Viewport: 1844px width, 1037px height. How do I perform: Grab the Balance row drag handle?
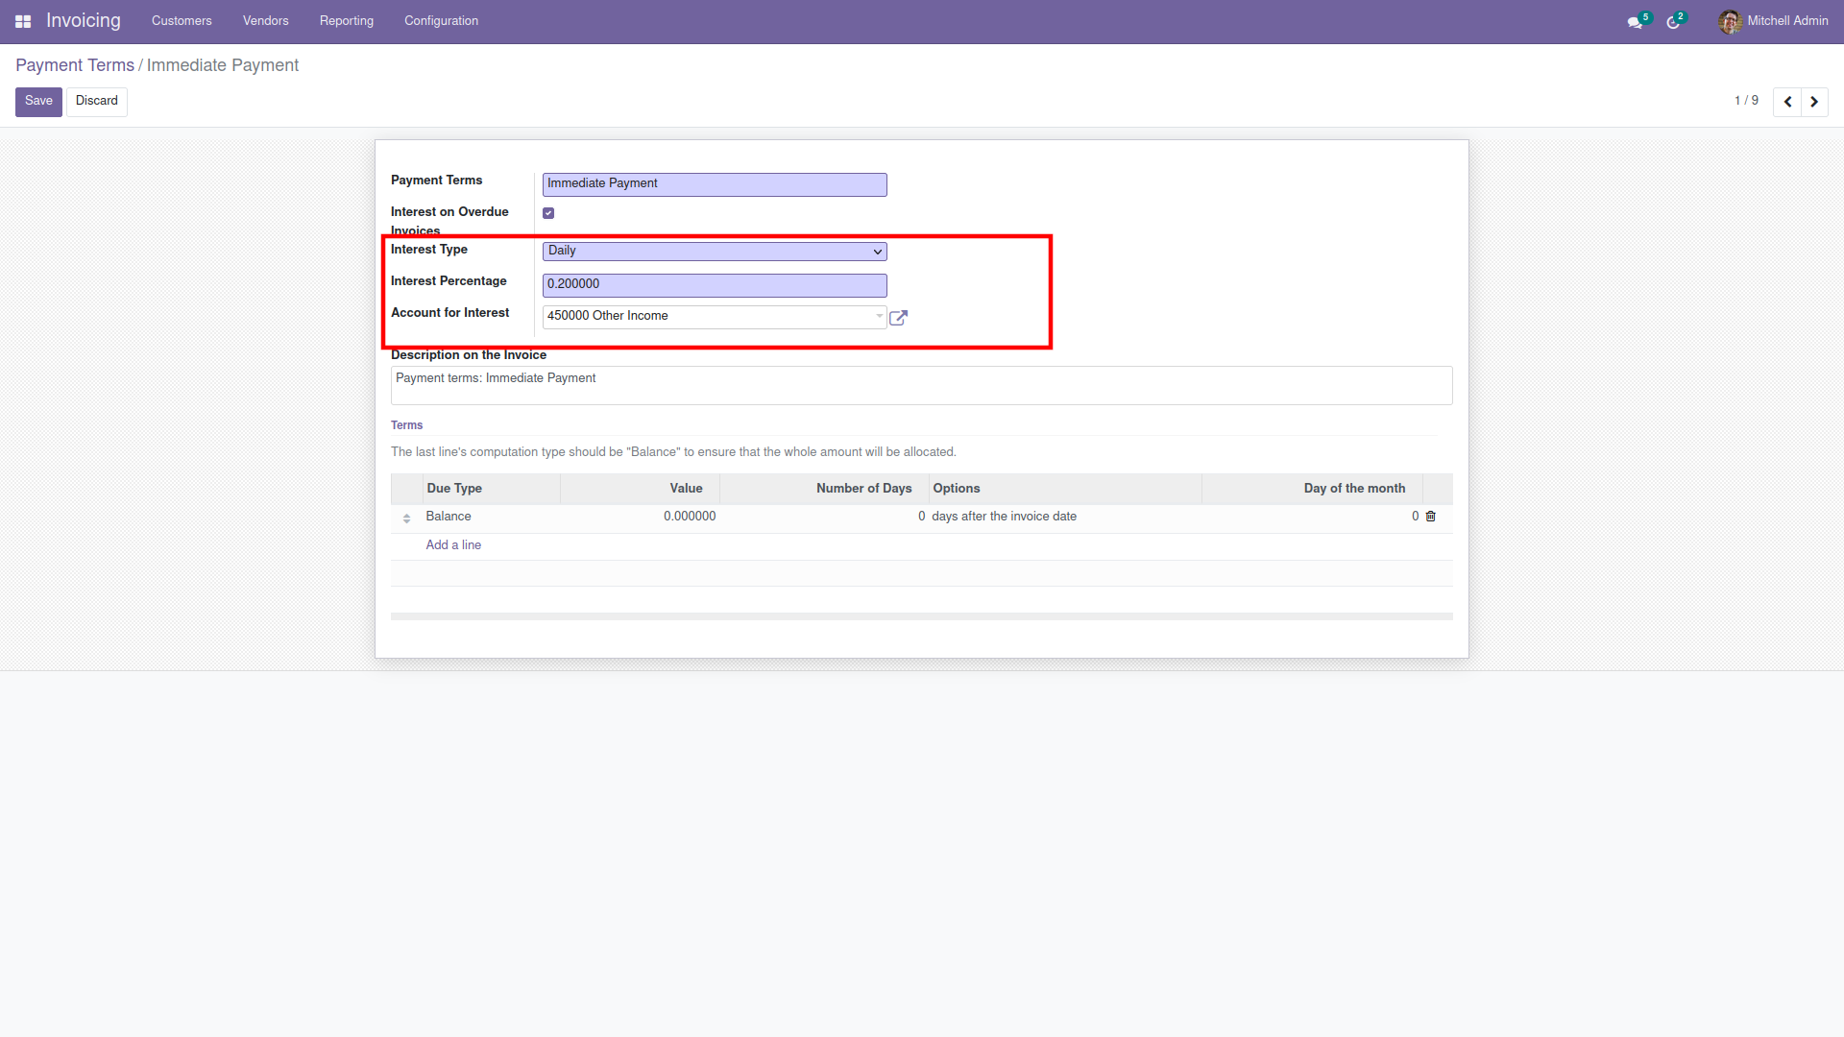coord(406,518)
